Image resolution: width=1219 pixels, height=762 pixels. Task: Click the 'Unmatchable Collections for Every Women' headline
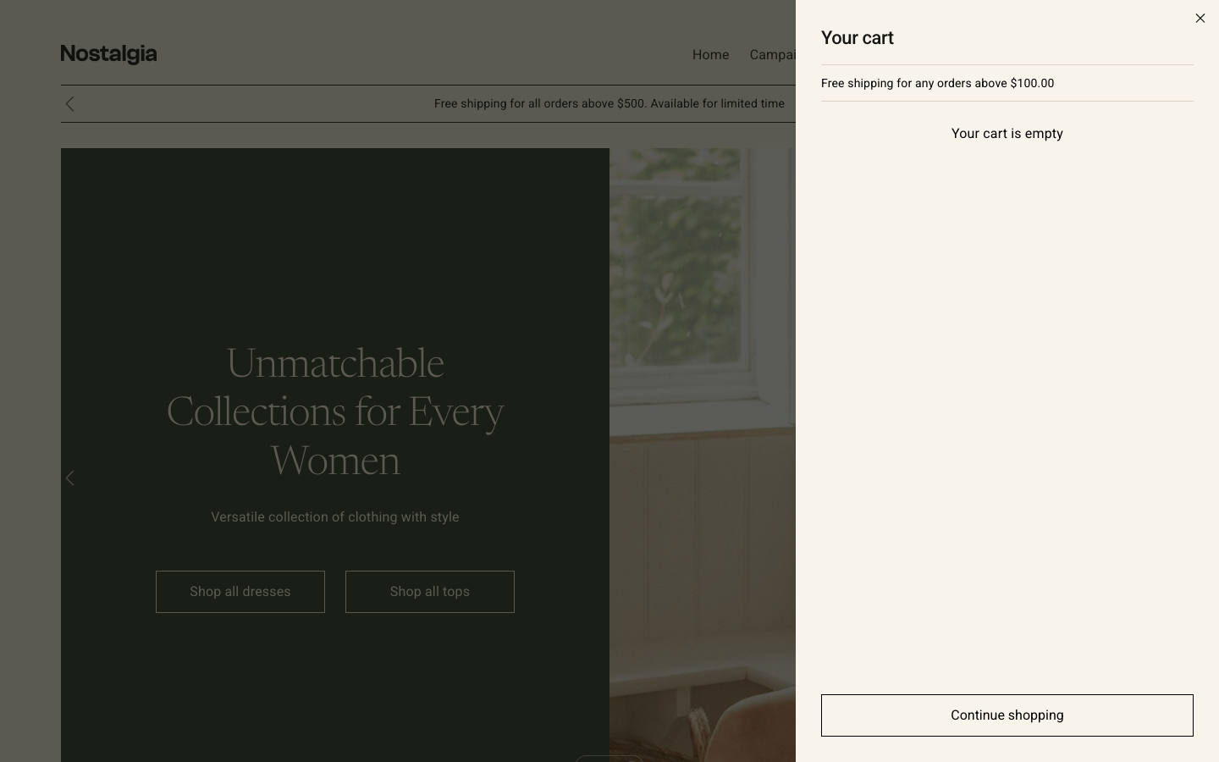pos(335,411)
